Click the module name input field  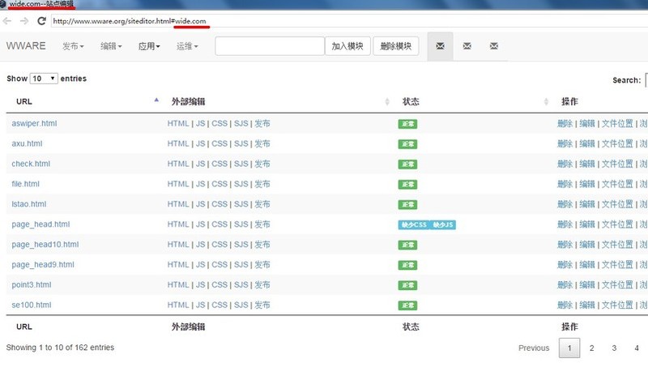pyautogui.click(x=269, y=46)
